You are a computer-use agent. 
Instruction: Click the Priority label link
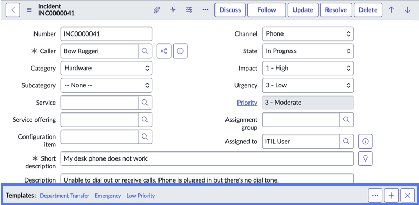click(247, 102)
